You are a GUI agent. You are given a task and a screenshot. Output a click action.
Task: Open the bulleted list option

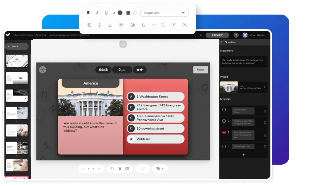[110, 25]
